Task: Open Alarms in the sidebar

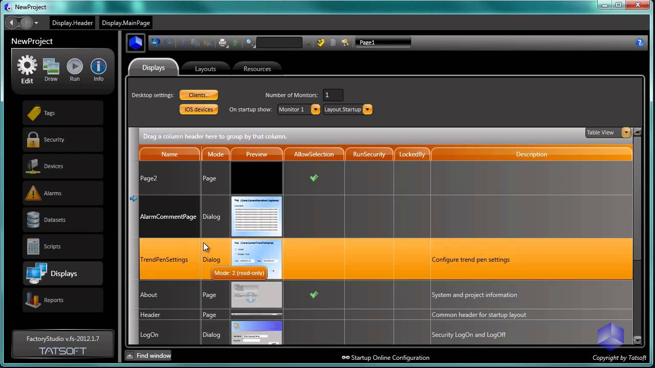Action: [63, 193]
